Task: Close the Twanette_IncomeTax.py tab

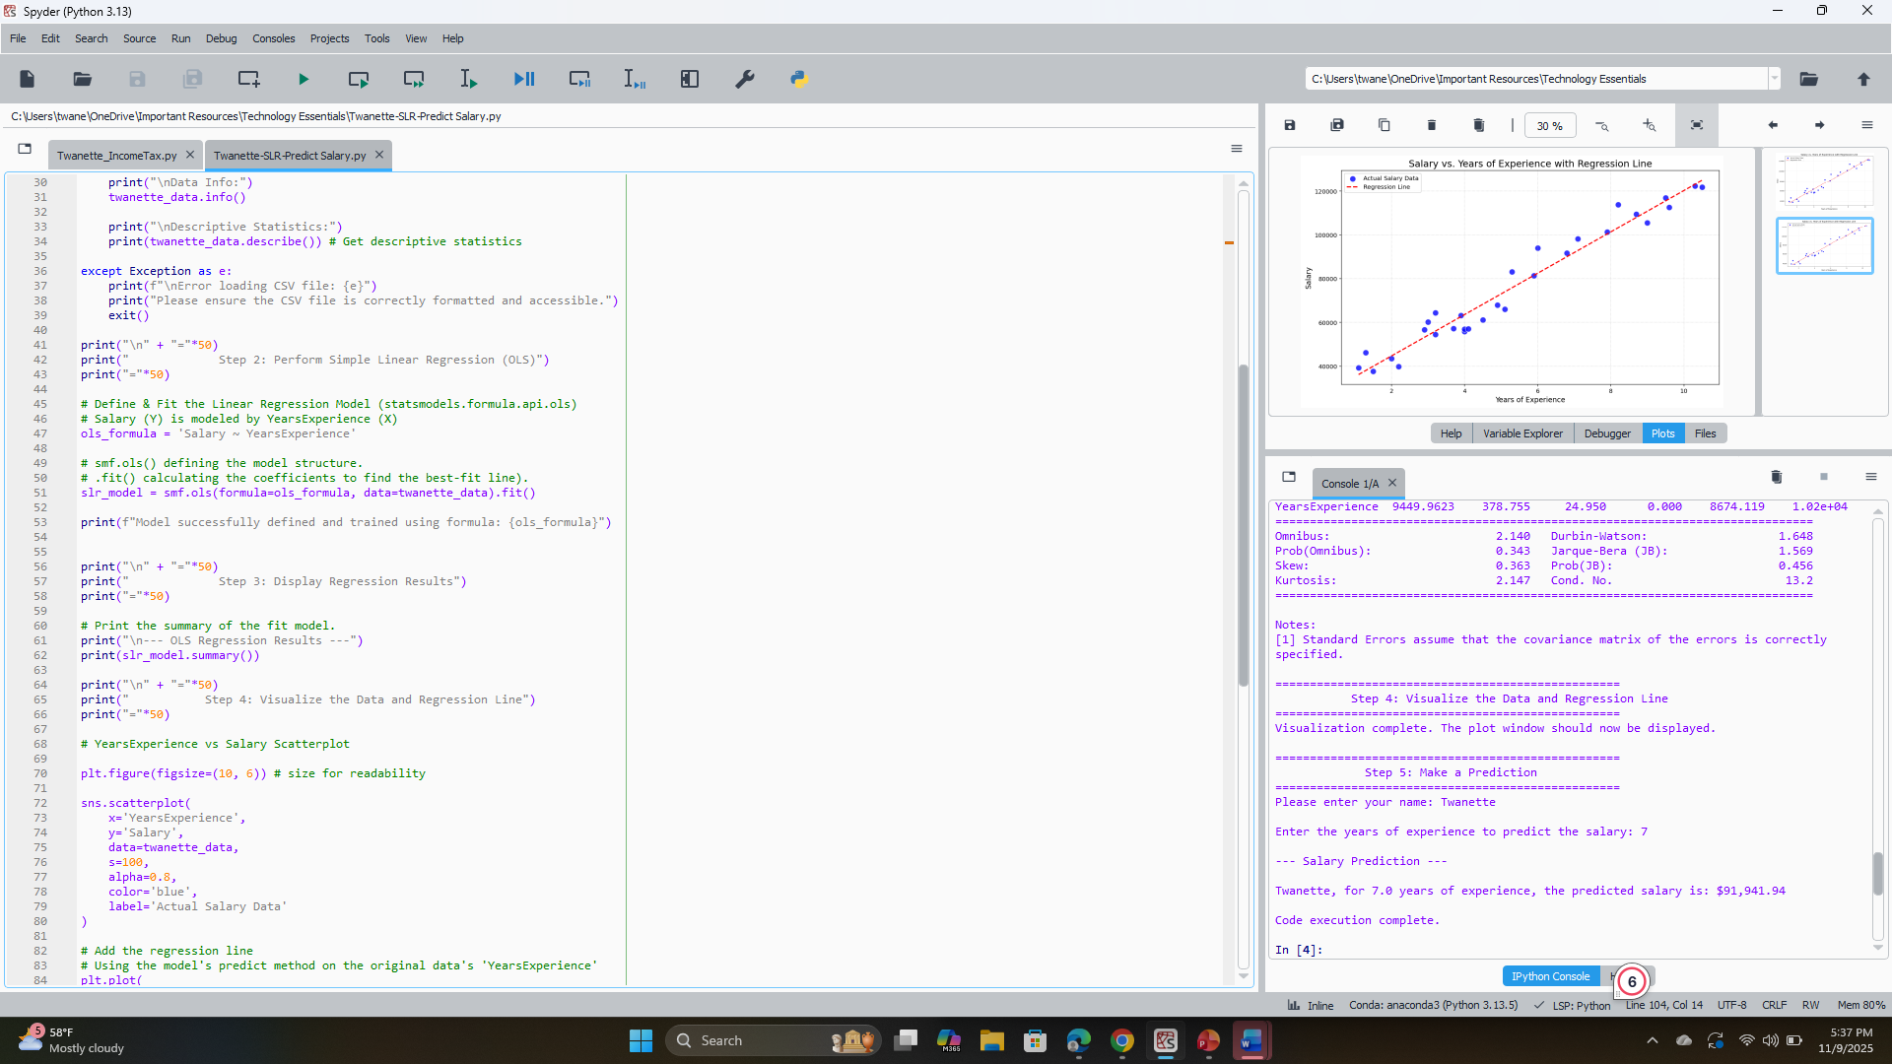Action: pyautogui.click(x=190, y=155)
